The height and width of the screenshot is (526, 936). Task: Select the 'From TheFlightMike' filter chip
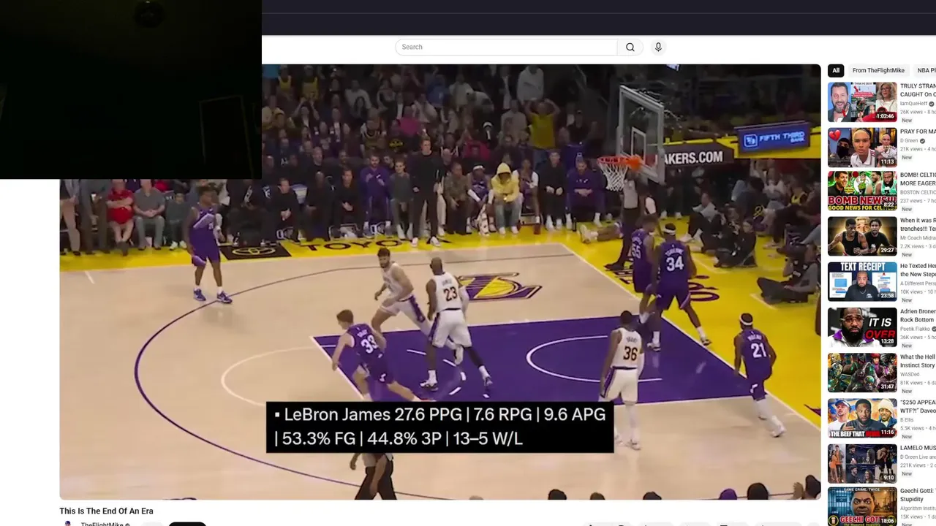click(878, 70)
